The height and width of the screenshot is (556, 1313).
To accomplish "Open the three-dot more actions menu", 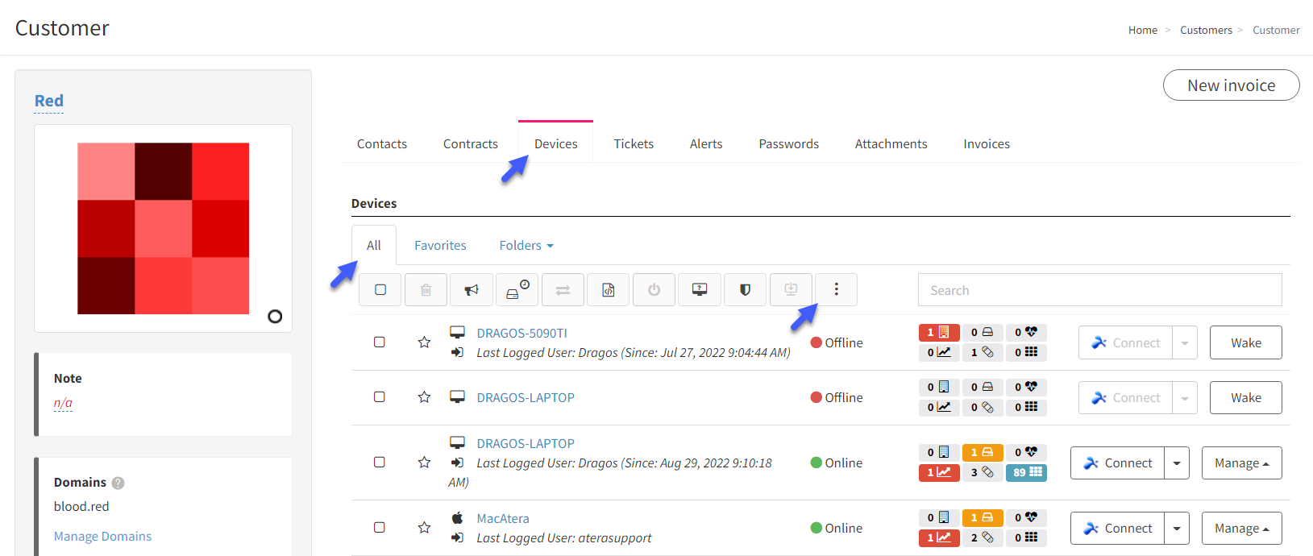I will tap(837, 290).
